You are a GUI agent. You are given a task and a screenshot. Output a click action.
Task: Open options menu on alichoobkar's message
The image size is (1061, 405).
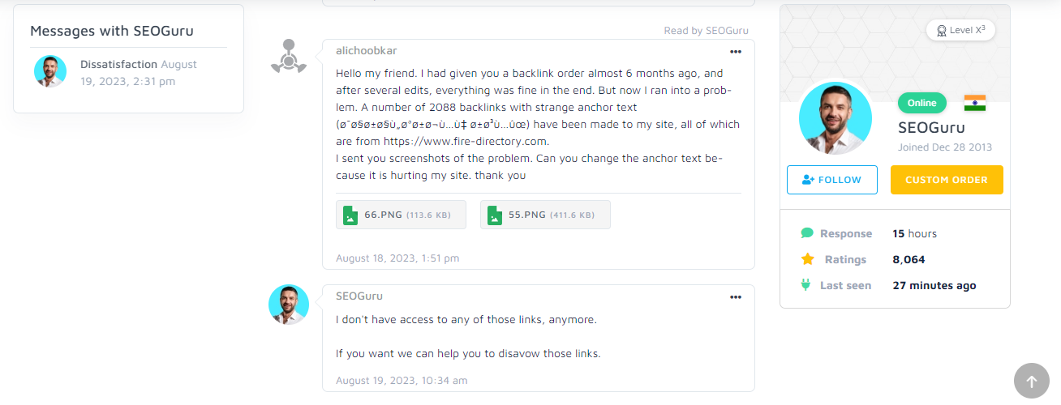(736, 52)
